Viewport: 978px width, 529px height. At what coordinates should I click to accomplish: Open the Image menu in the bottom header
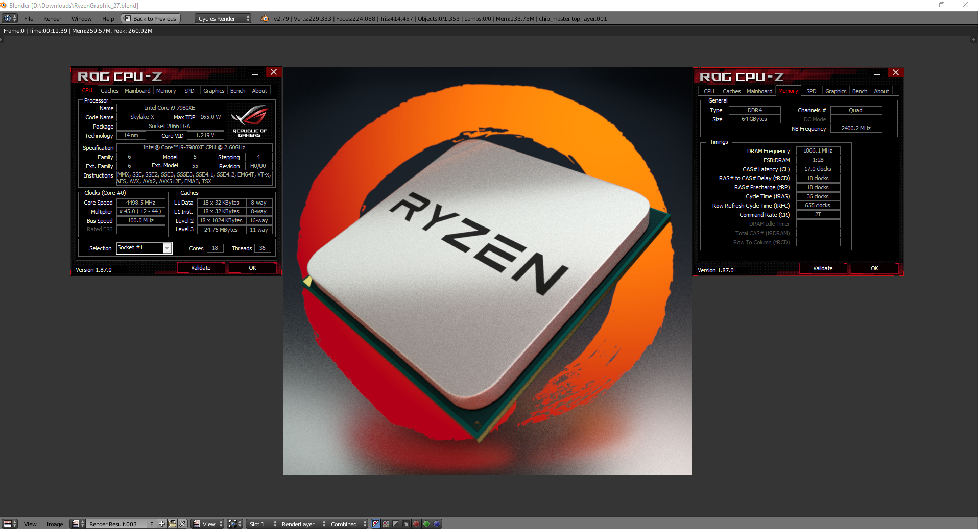click(x=55, y=524)
